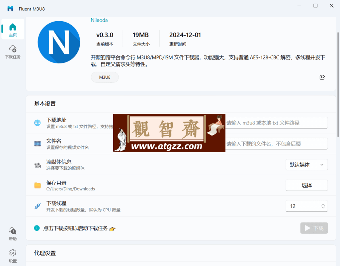
Task: Click the C:/Users/Ding/Downloads path text
Action: point(70,189)
